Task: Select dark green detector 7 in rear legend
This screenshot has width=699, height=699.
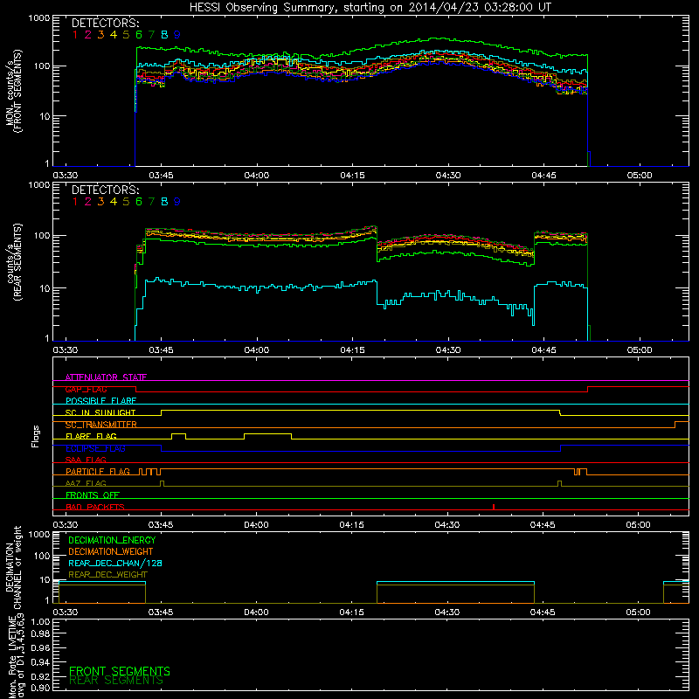Action: 151,202
